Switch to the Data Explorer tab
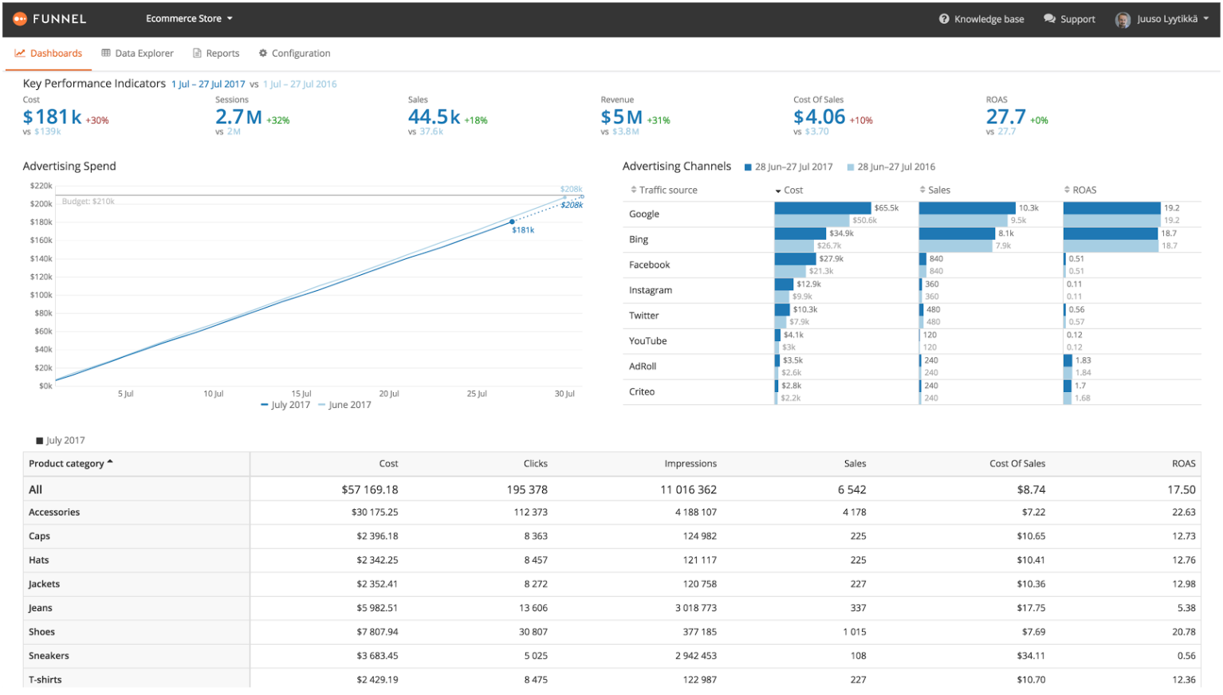Screen dimensions: 1223x695 pos(144,53)
